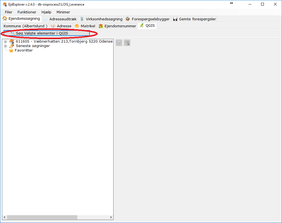Open Virksomhedssøgning via its building icon
282x223 pixels.
[x=81, y=19]
